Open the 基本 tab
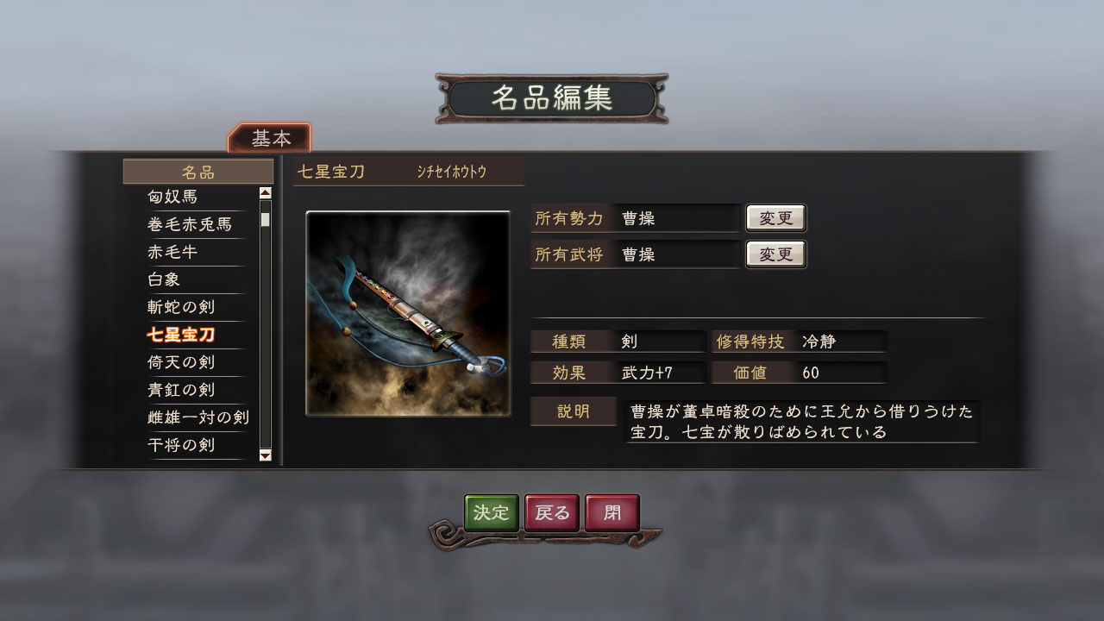Image resolution: width=1104 pixels, height=621 pixels. [x=270, y=138]
